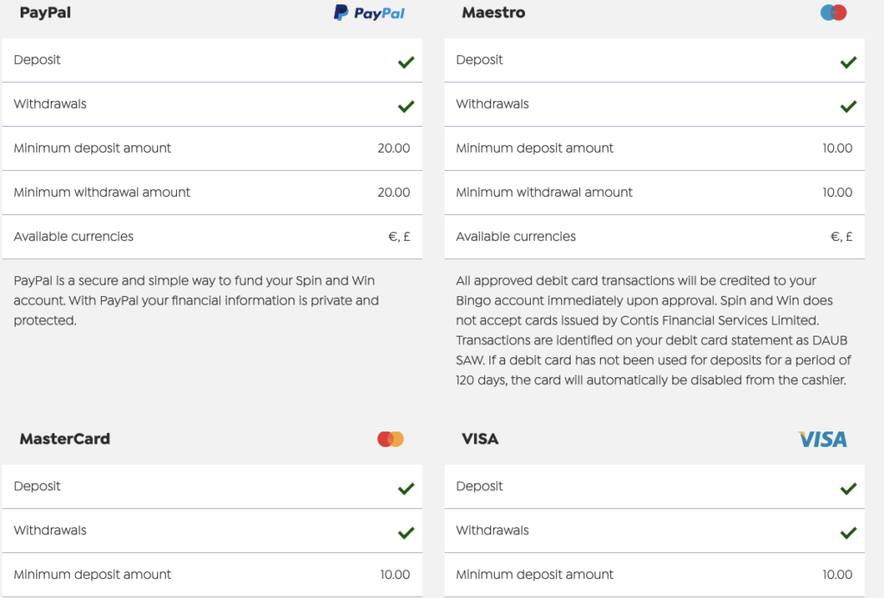This screenshot has width=884, height=598.
Task: Click VISA Minimum deposit amount row
Action: (x=654, y=575)
